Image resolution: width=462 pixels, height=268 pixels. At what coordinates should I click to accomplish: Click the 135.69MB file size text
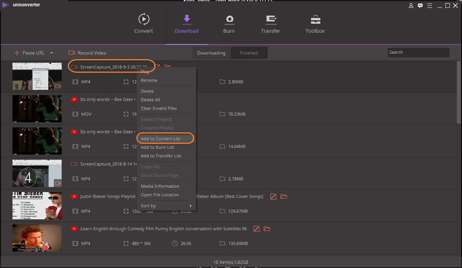238,244
